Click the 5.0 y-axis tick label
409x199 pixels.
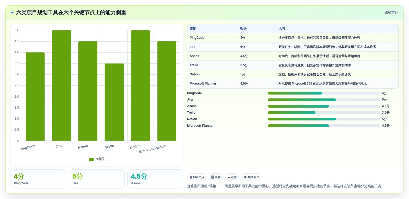(x=17, y=30)
